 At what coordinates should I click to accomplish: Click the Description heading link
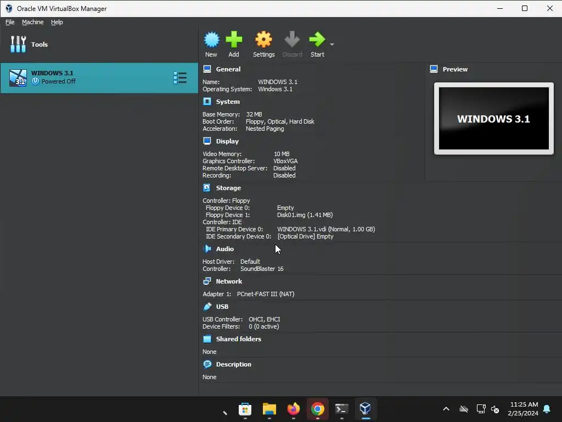[234, 364]
